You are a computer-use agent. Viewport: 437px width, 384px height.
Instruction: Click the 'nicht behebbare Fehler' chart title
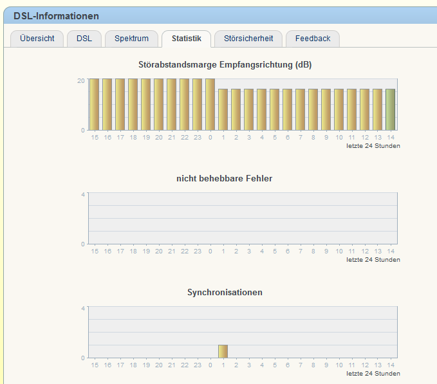pyautogui.click(x=224, y=178)
